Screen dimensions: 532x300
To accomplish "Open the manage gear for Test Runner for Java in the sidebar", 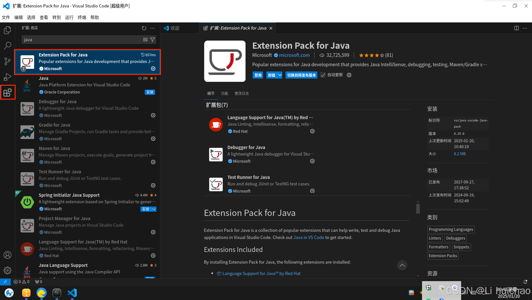I will pyautogui.click(x=153, y=185).
